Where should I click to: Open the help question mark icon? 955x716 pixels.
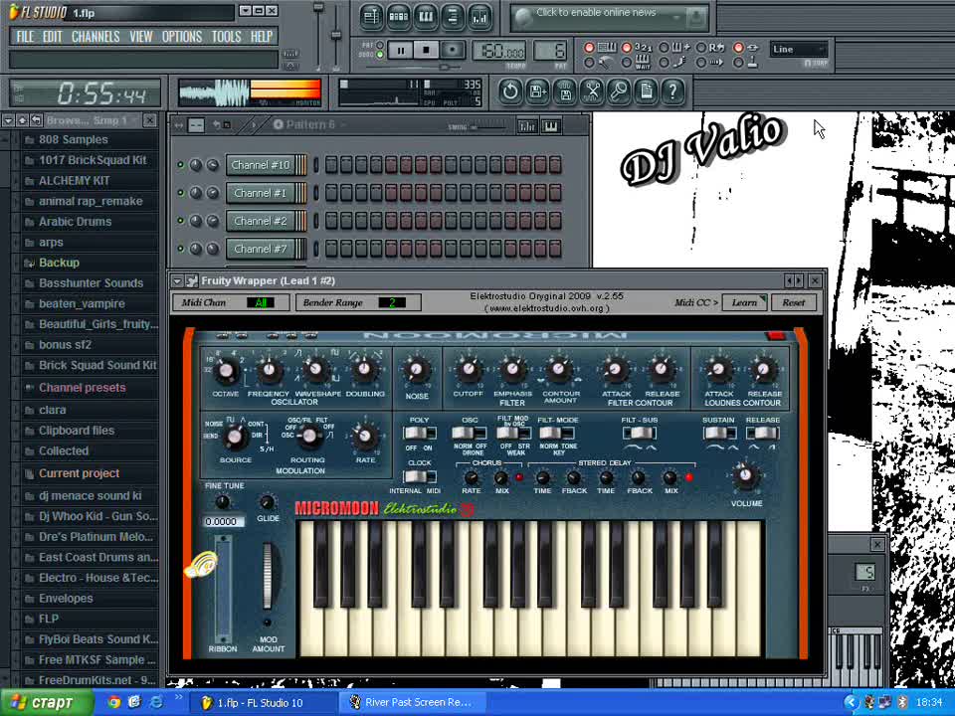(673, 91)
